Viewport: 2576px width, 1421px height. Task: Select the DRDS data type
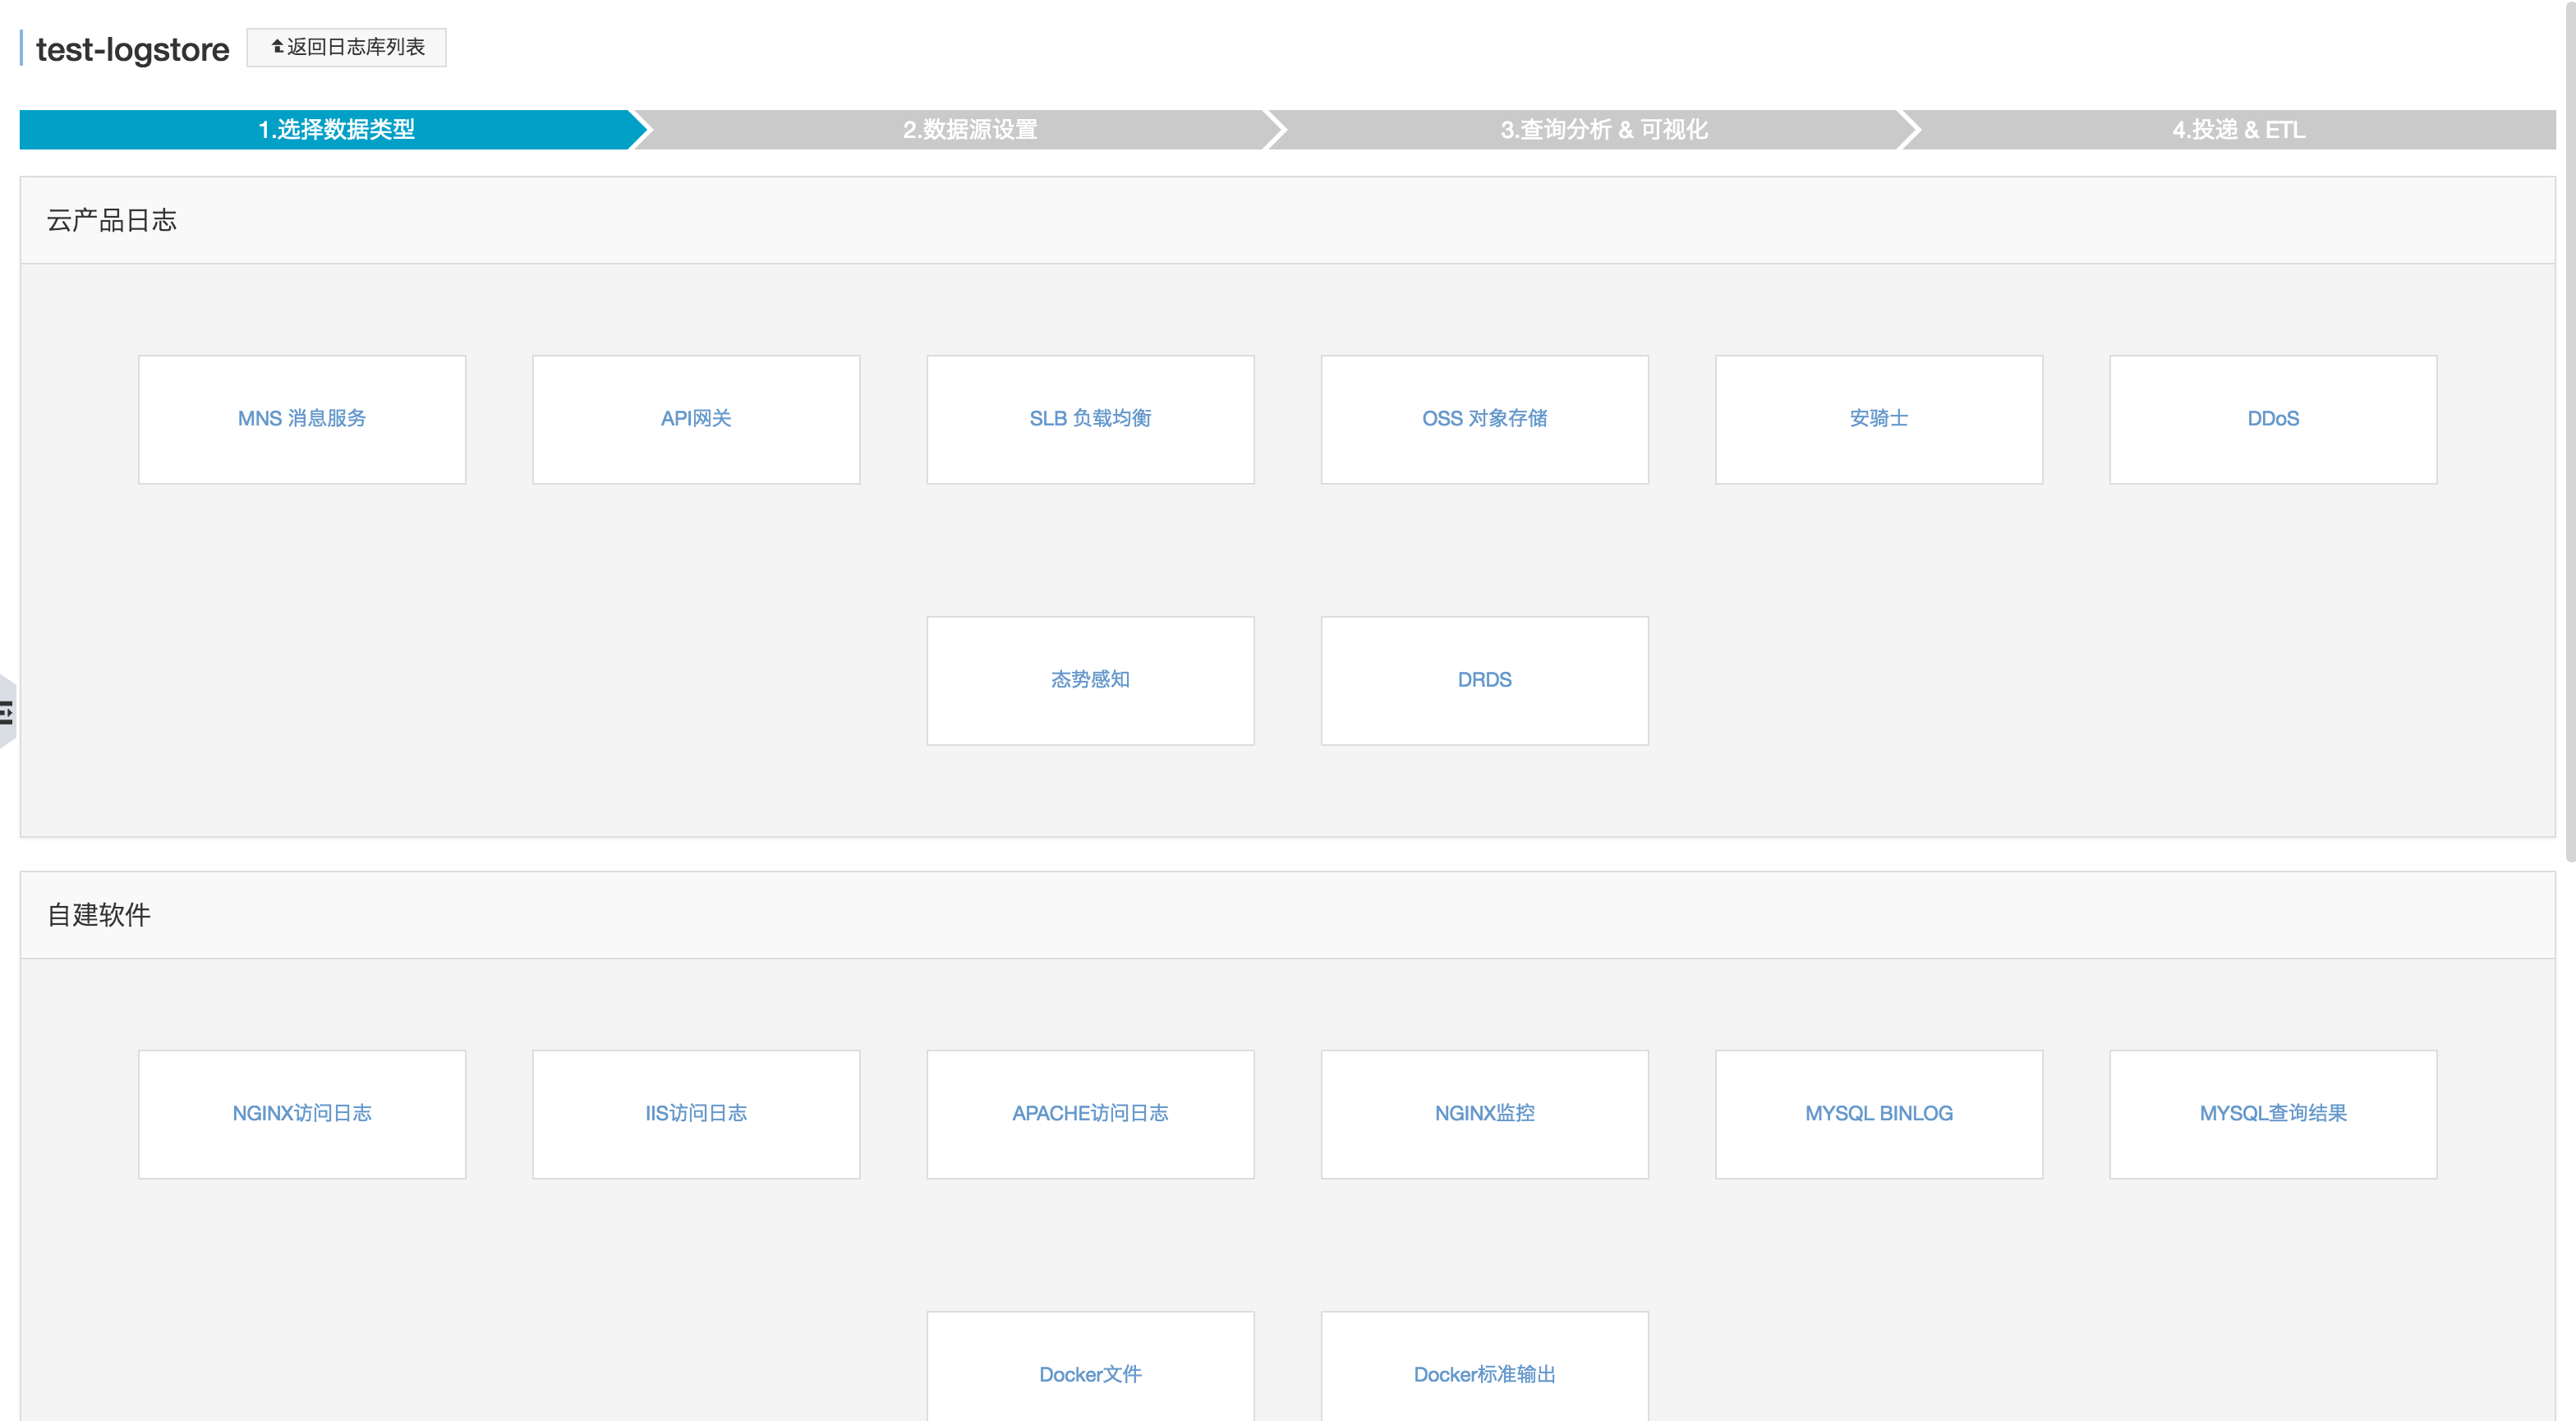click(x=1484, y=680)
